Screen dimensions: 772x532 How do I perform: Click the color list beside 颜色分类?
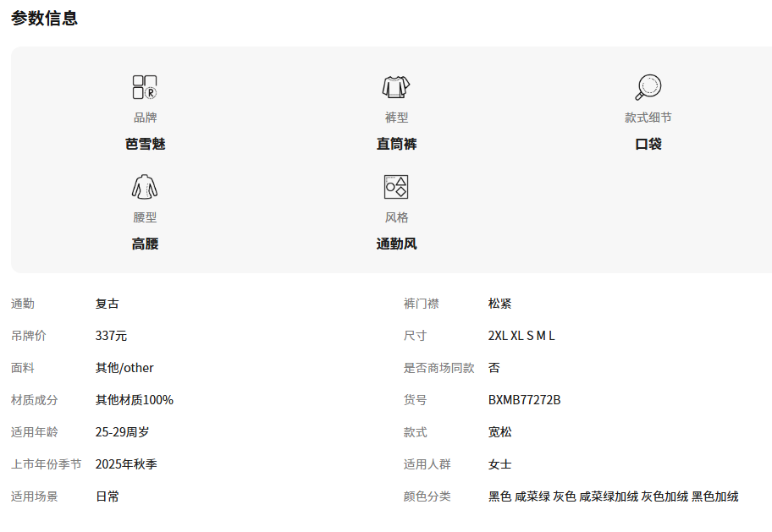point(613,496)
